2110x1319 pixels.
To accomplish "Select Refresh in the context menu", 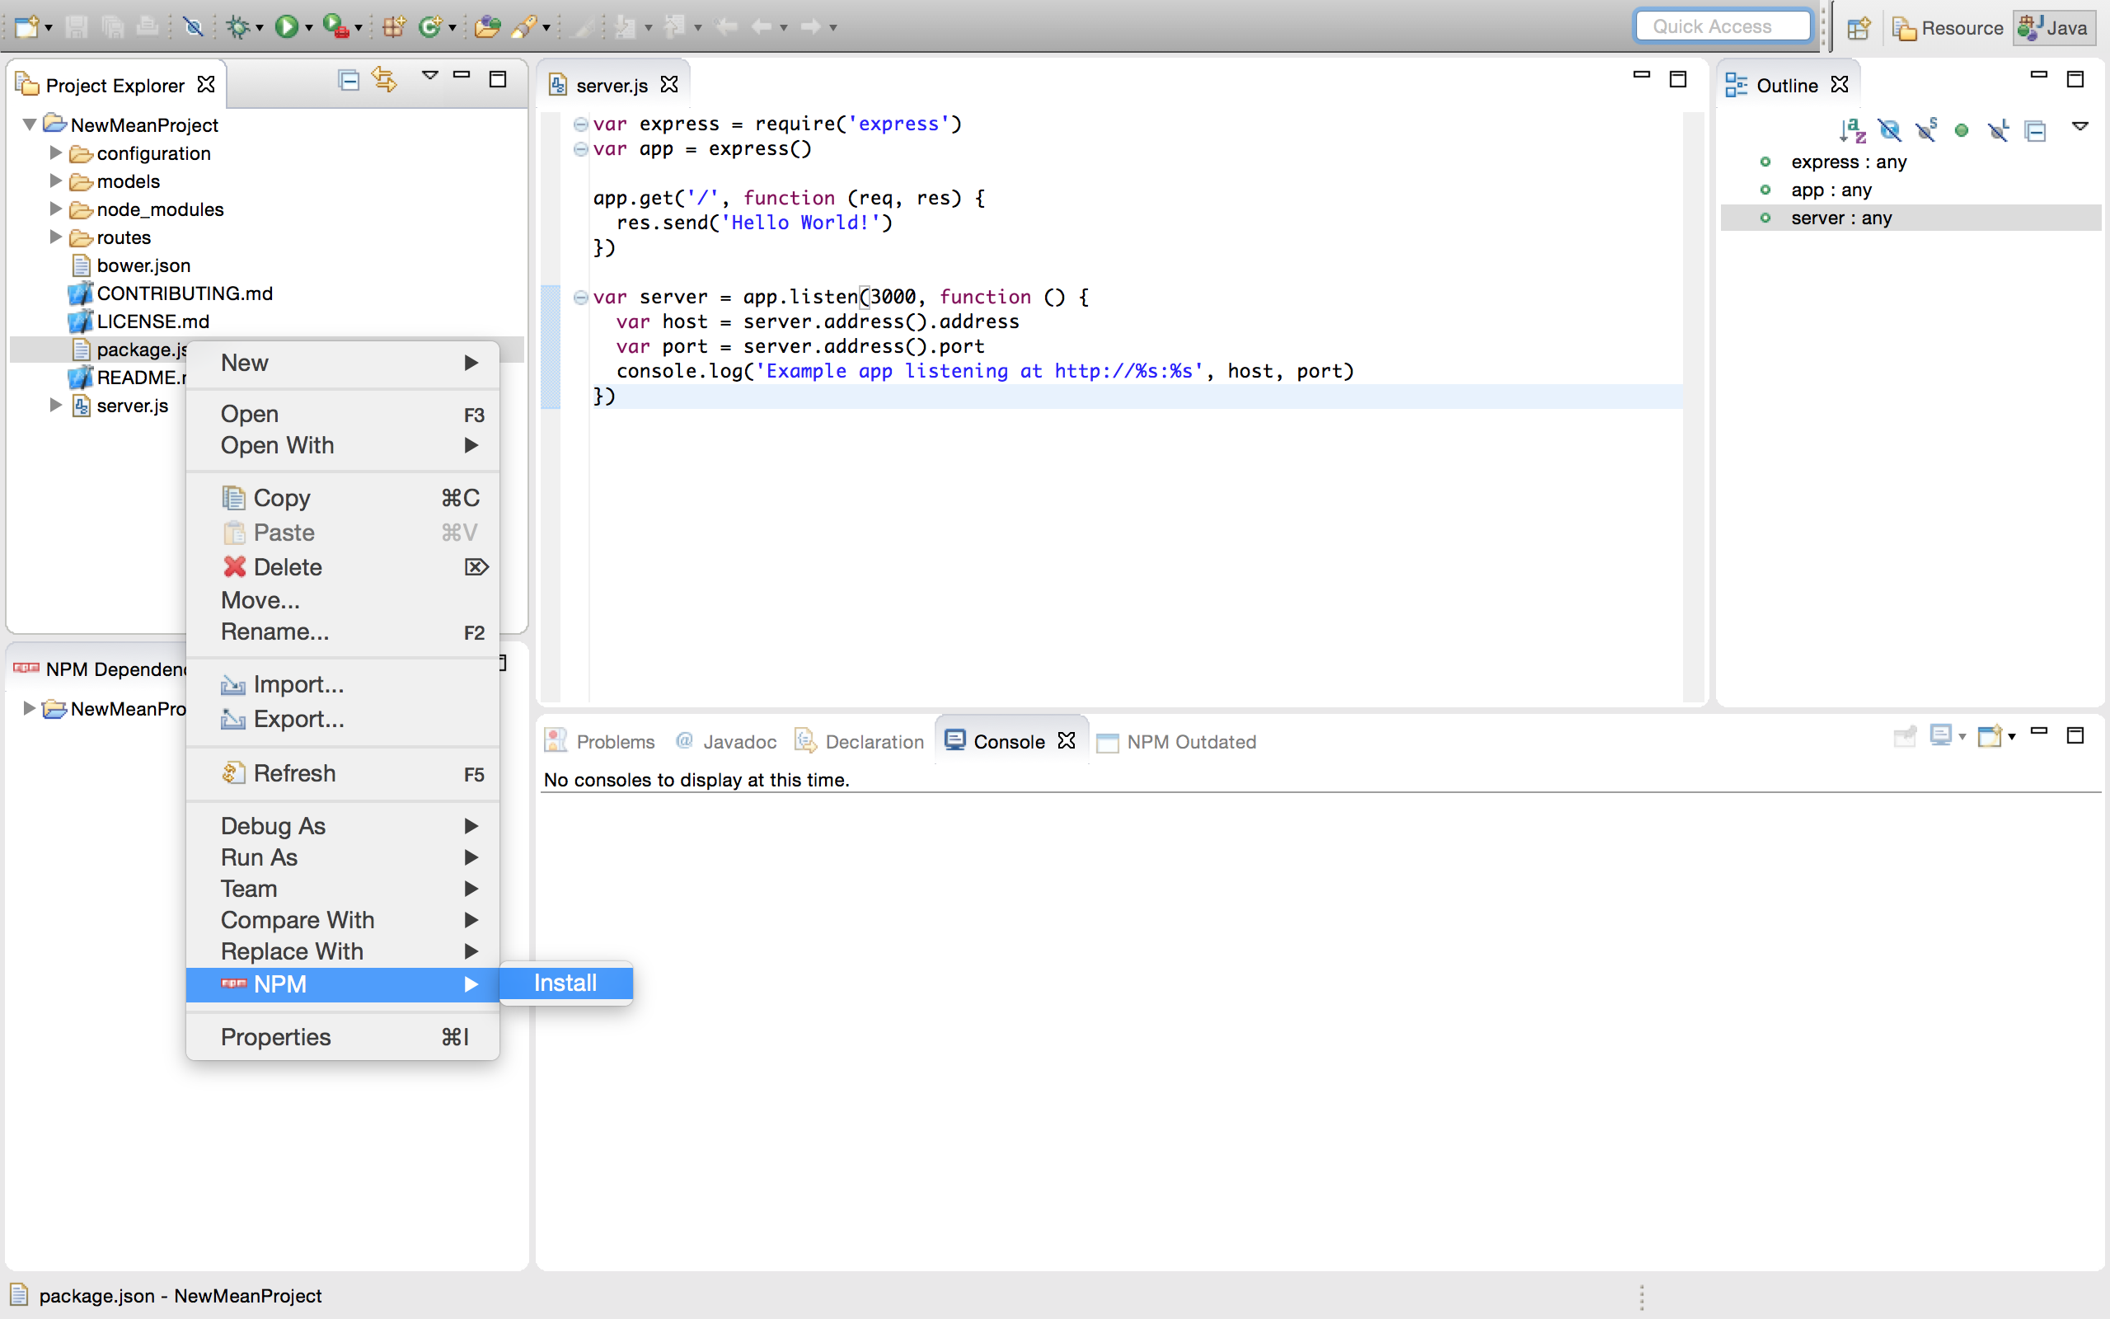I will tap(293, 773).
